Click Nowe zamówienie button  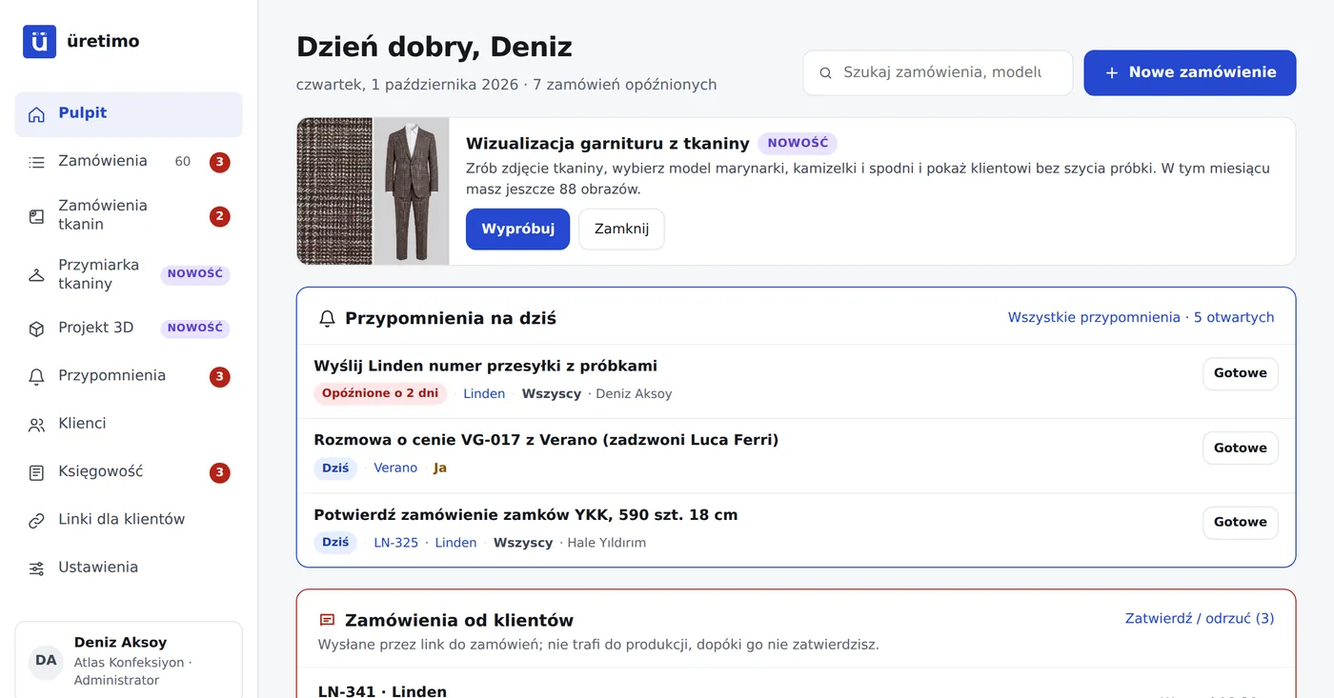tap(1189, 72)
